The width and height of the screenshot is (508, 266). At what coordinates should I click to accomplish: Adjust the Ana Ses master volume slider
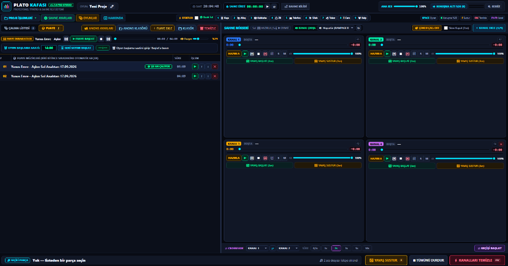405,6
